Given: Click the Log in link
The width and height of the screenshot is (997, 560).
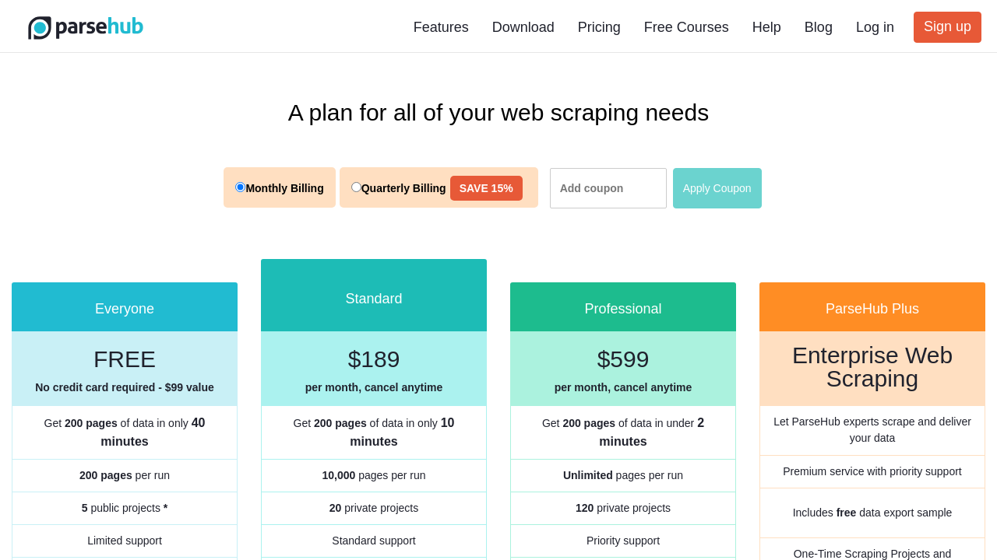Looking at the screenshot, I should tap(875, 27).
